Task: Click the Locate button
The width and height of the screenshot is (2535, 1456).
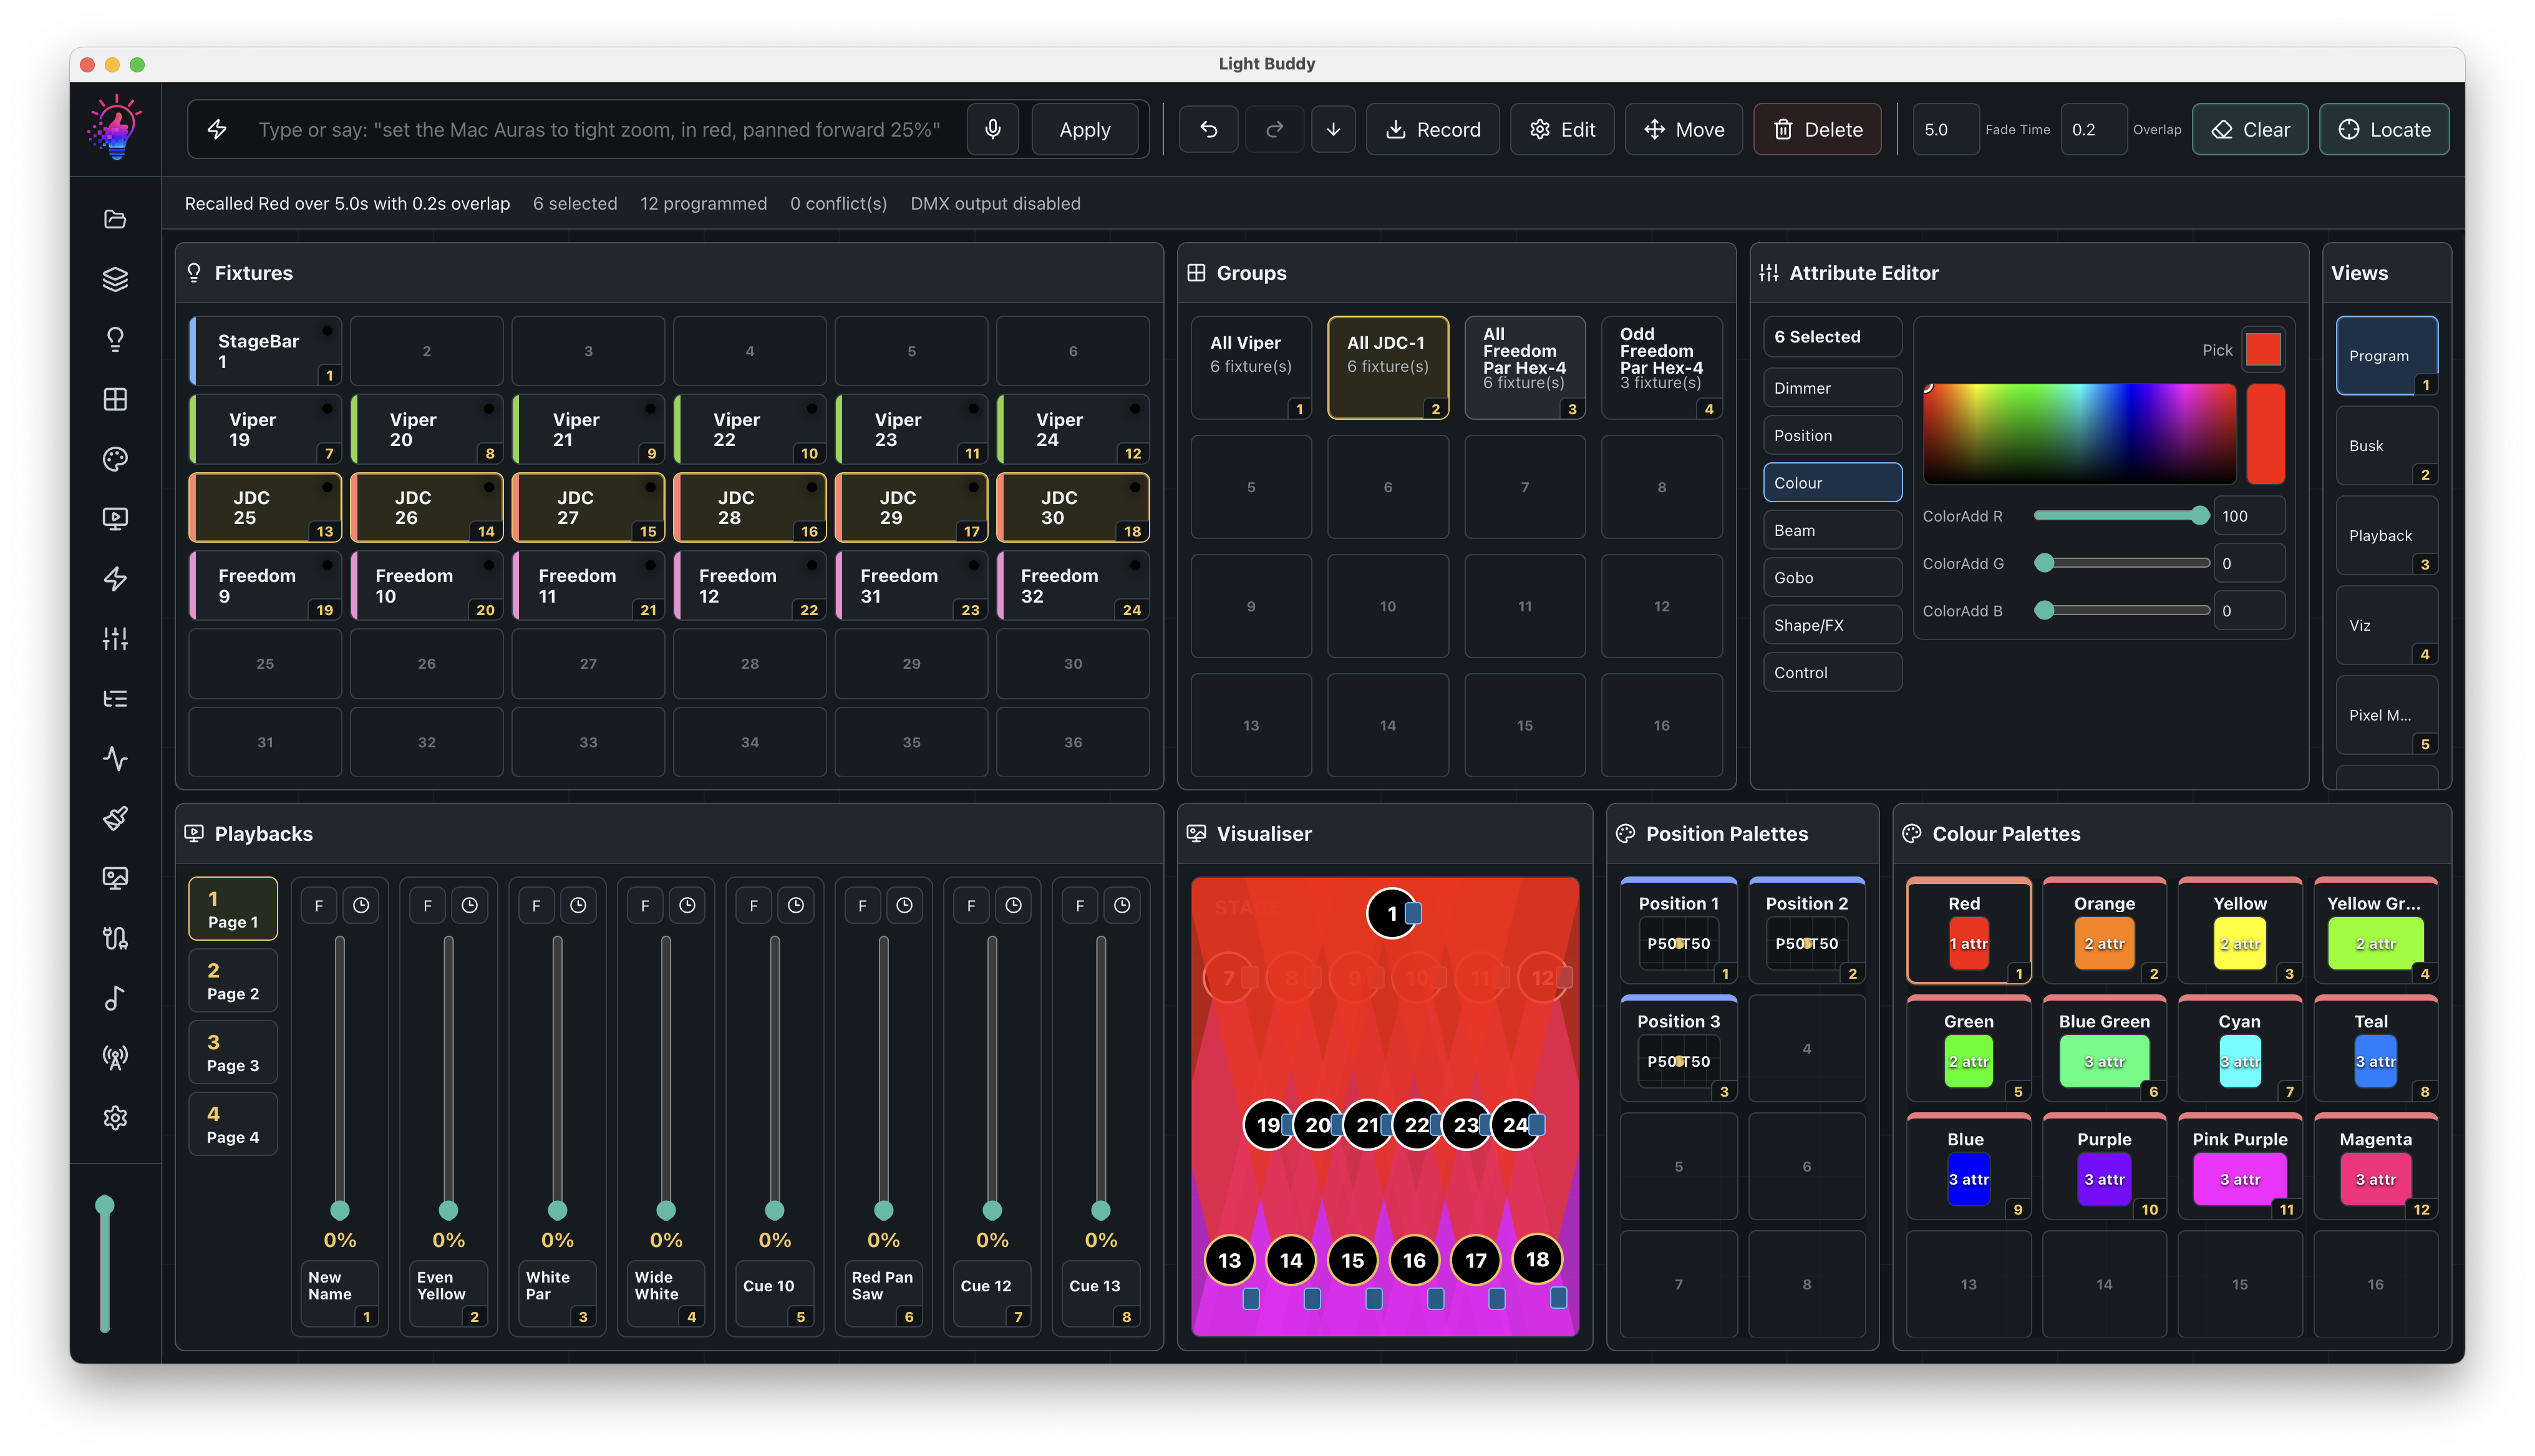Action: pos(2383,129)
